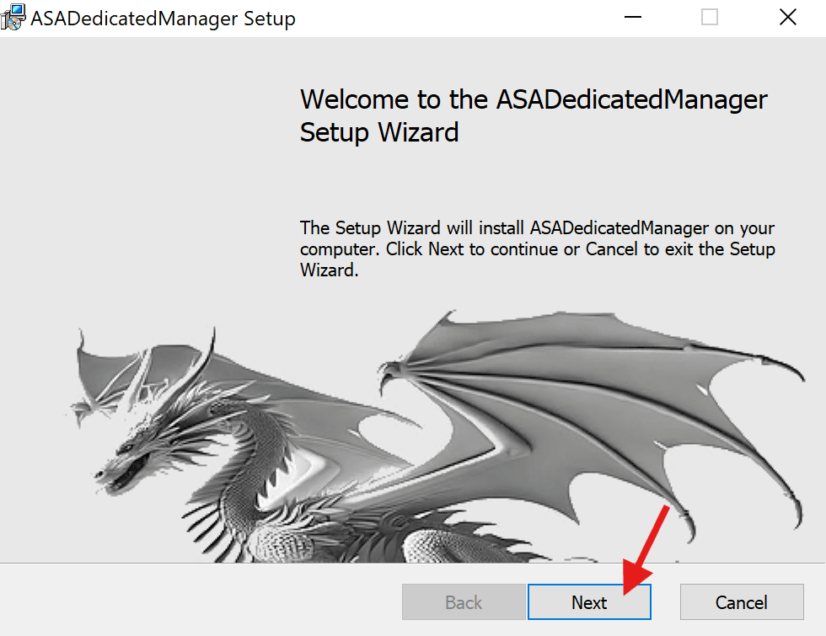Click Next to continue the setup
The height and width of the screenshot is (636, 826).
pyautogui.click(x=589, y=601)
